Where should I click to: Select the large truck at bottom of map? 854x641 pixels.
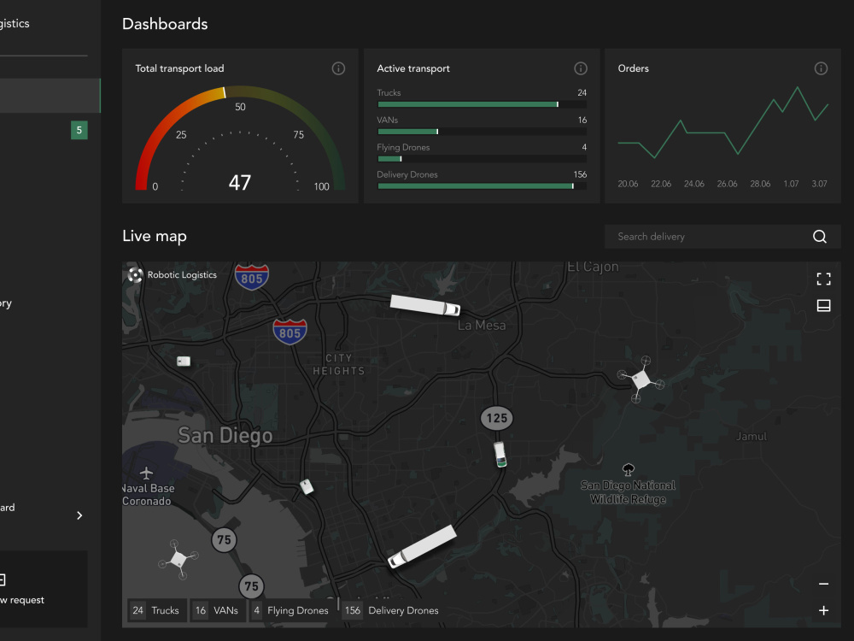422,547
